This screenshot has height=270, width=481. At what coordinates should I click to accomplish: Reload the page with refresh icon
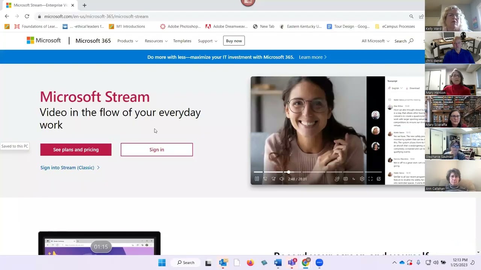pos(27,16)
